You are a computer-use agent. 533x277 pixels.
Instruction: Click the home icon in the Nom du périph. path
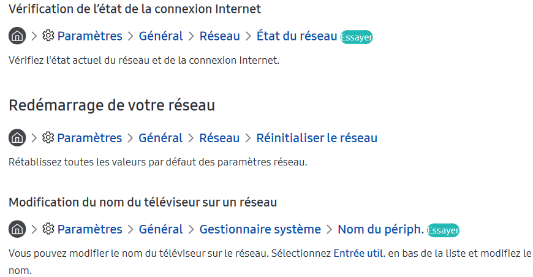pyautogui.click(x=17, y=229)
